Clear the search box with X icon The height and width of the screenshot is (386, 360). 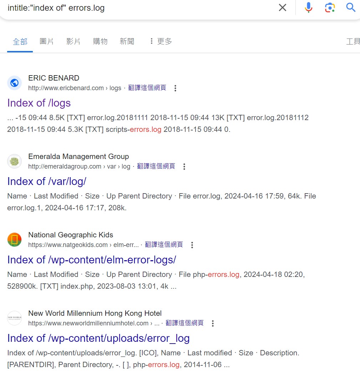[282, 7]
